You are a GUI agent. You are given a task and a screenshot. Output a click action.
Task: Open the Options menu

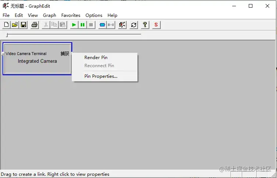(x=94, y=15)
